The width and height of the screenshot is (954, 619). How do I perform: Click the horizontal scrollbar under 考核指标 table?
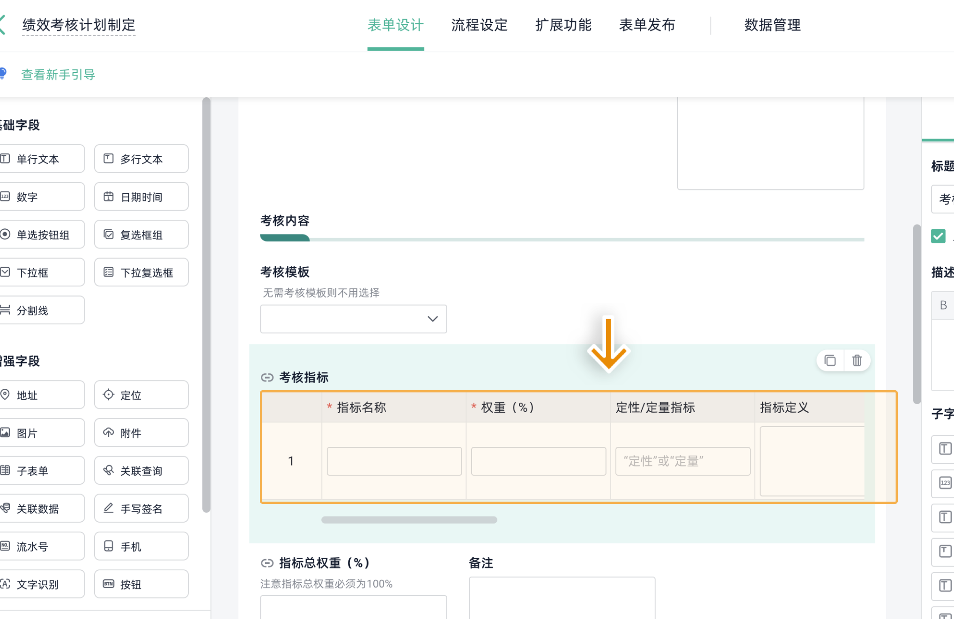pos(409,520)
